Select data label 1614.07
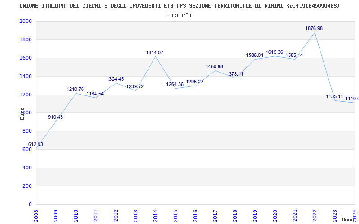This screenshot has width=359, height=224. pos(155,52)
